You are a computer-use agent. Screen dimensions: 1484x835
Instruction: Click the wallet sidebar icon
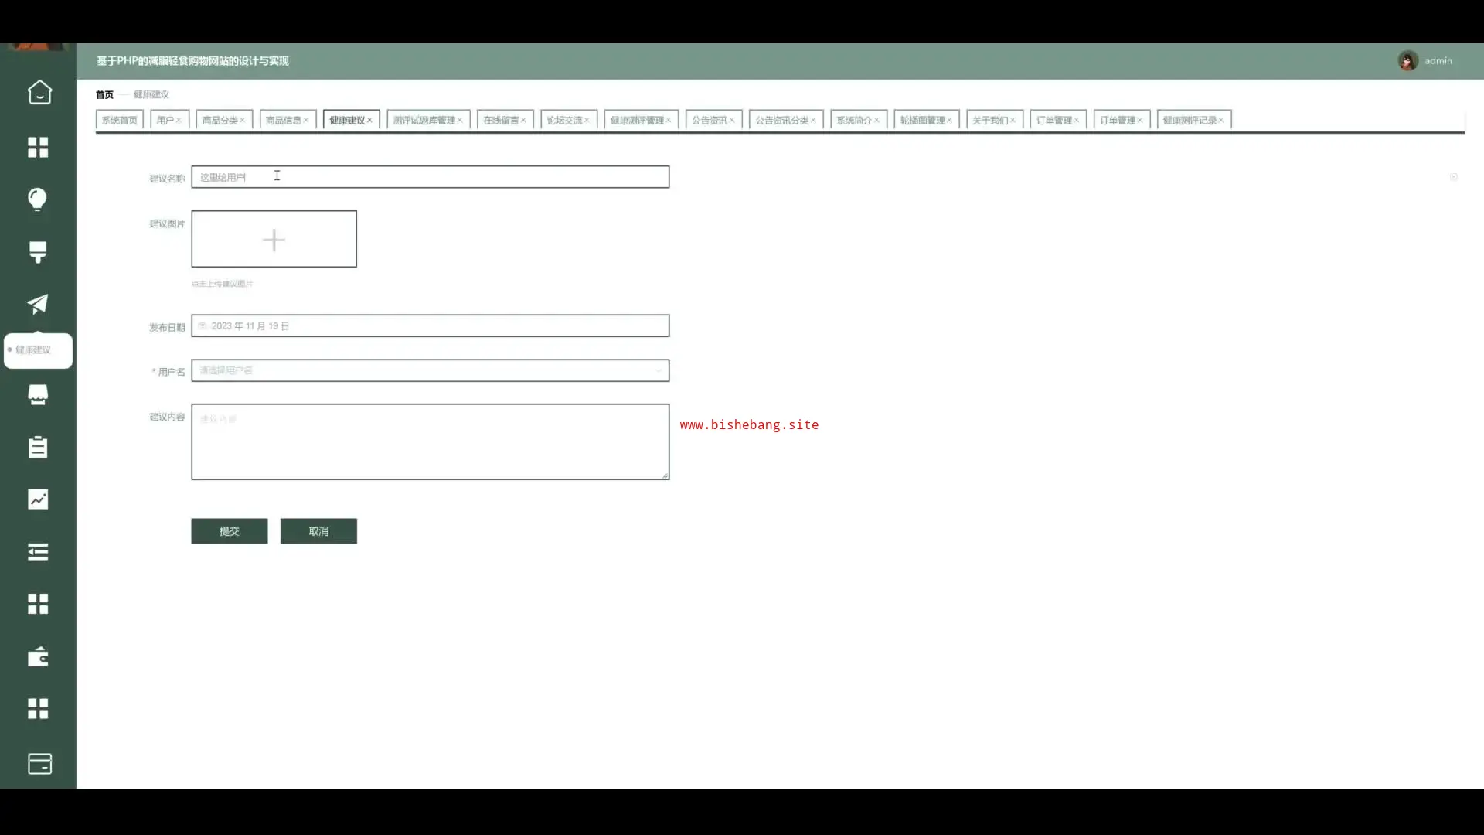pyautogui.click(x=38, y=656)
